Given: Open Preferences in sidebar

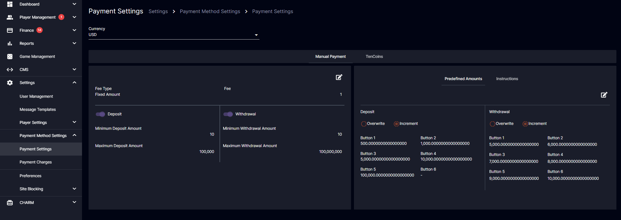Looking at the screenshot, I should click(x=41, y=176).
